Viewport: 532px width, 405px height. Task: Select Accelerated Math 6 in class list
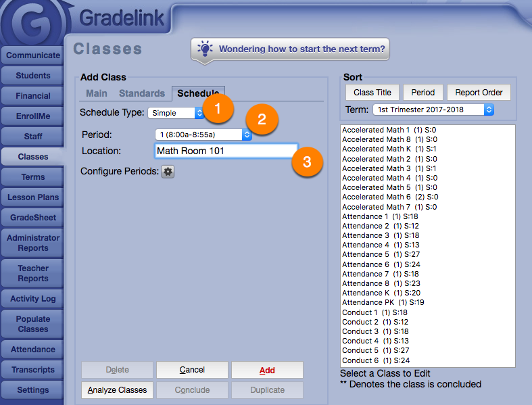(x=389, y=197)
